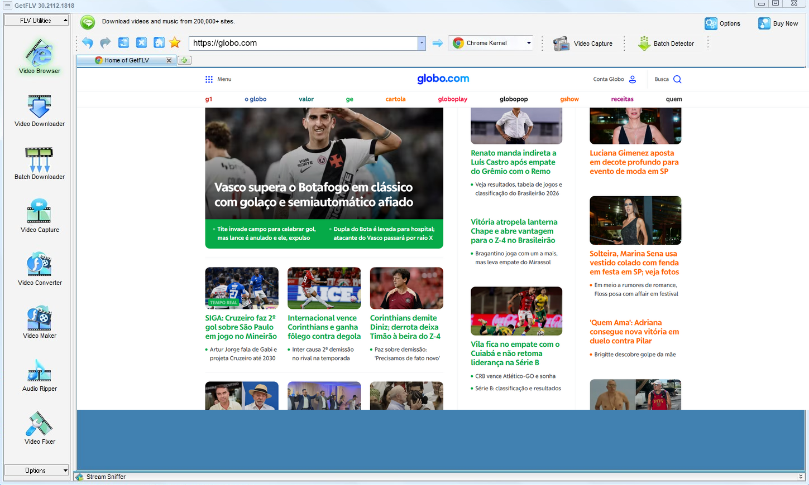Screen dimensions: 809x485
Task: Open the Internacional vence Corinthians article thumbnail
Action: point(324,288)
